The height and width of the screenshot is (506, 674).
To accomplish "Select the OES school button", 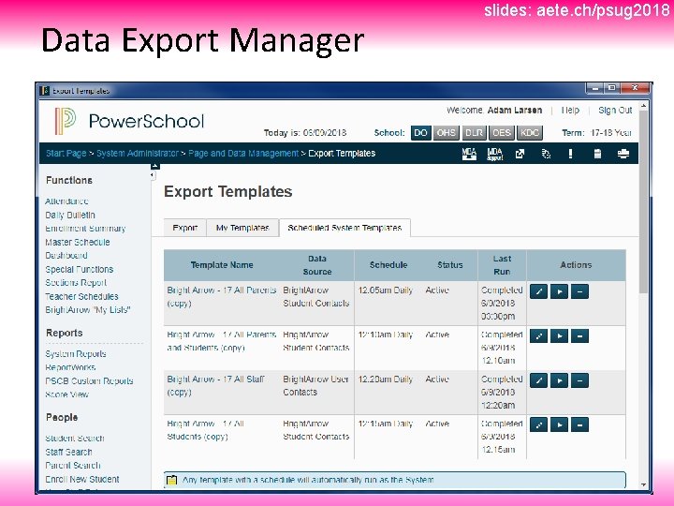I will (x=502, y=133).
